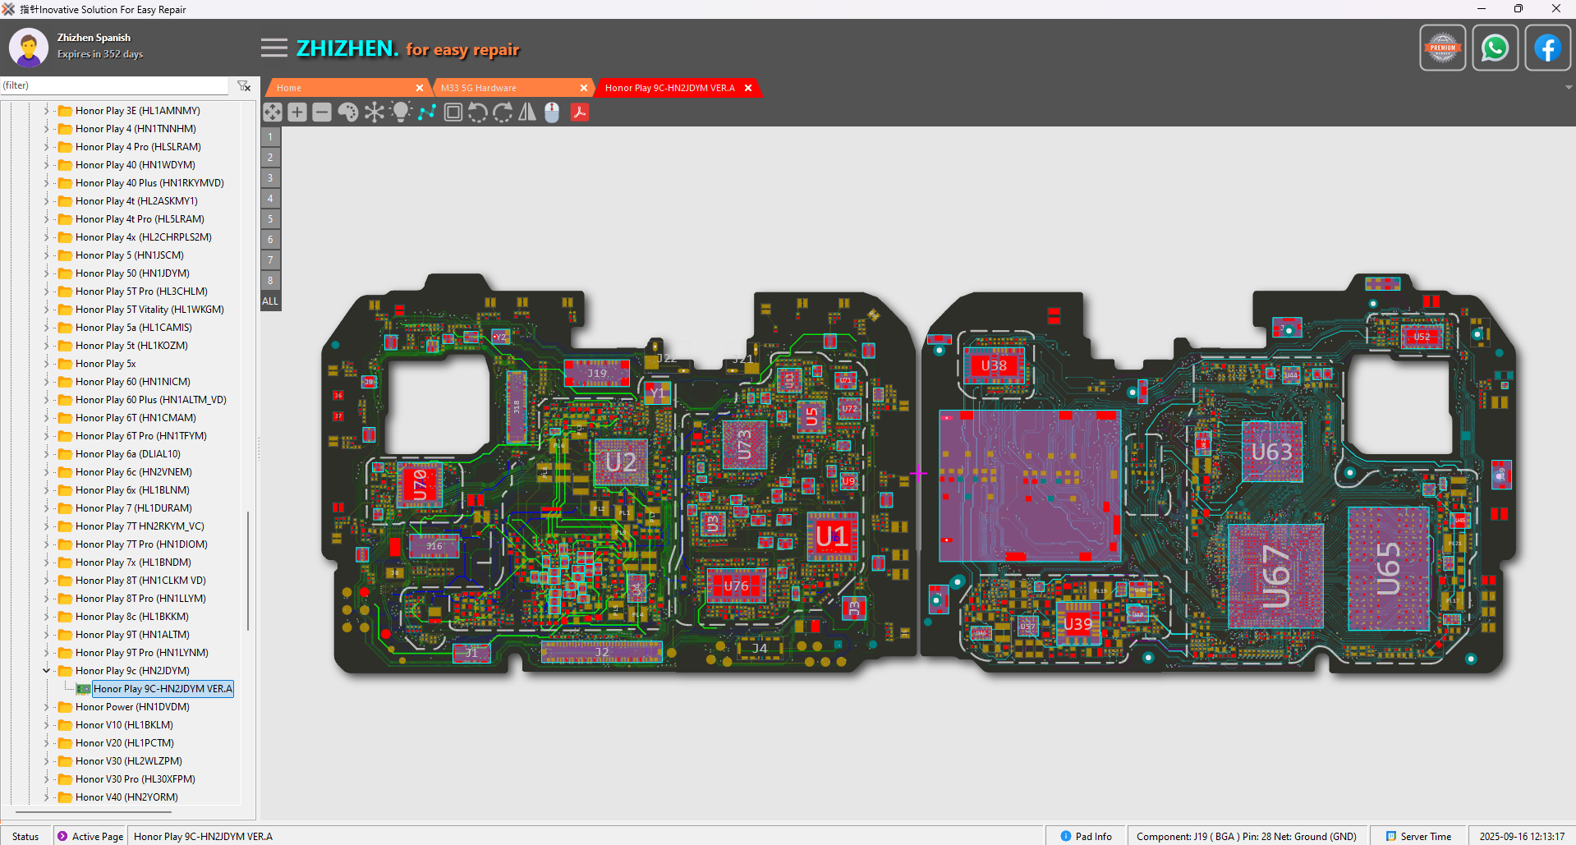Screen dimensions: 1576x845
Task: Click the Server Time icon
Action: (x=1391, y=836)
